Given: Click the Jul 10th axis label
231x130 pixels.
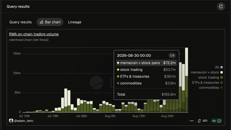Looking at the screenshot, I should [x=24, y=116].
